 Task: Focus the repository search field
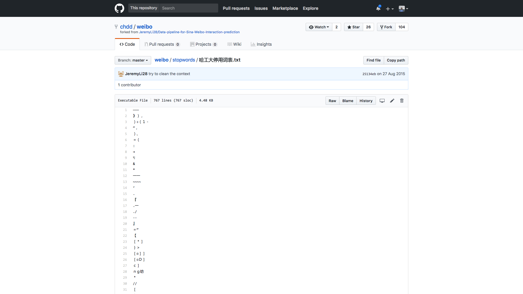[x=189, y=8]
